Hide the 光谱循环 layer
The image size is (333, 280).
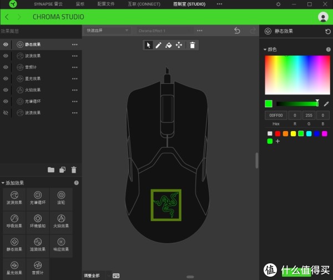tap(6, 101)
